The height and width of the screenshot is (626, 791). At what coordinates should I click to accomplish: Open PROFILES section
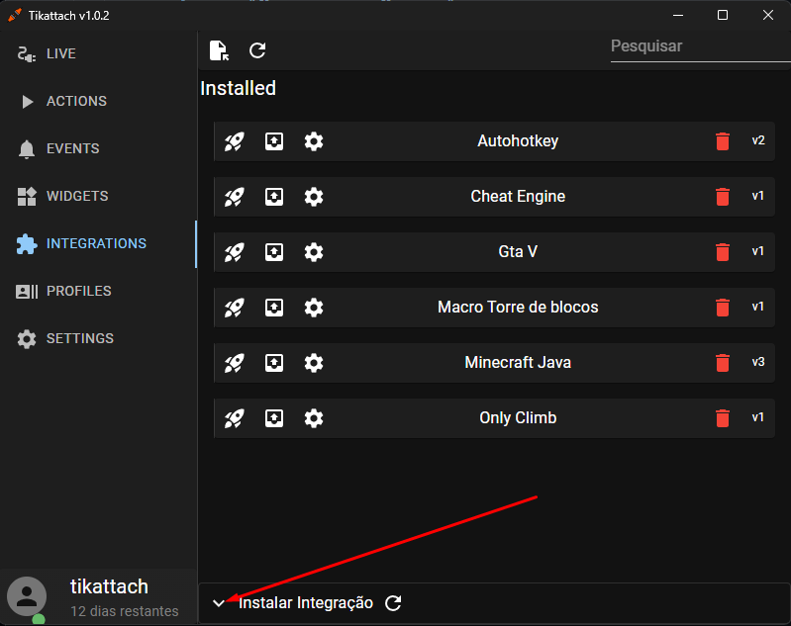point(98,292)
